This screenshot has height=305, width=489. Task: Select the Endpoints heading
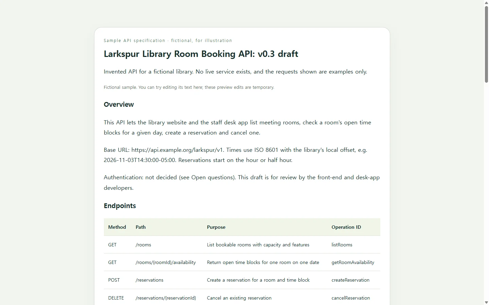(120, 206)
